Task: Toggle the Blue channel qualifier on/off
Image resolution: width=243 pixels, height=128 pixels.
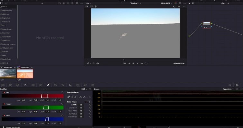Action: (4, 115)
